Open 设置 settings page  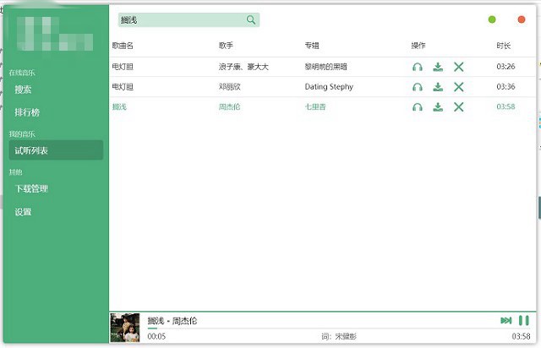(x=23, y=212)
